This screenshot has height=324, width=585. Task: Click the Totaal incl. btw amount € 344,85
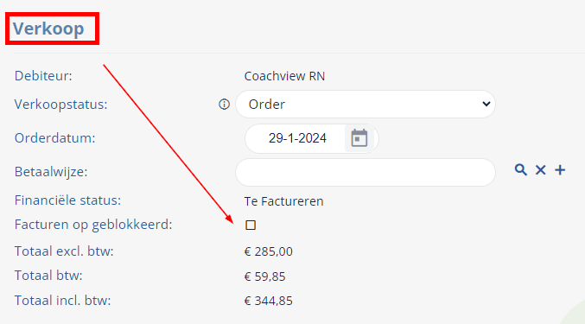pos(269,301)
